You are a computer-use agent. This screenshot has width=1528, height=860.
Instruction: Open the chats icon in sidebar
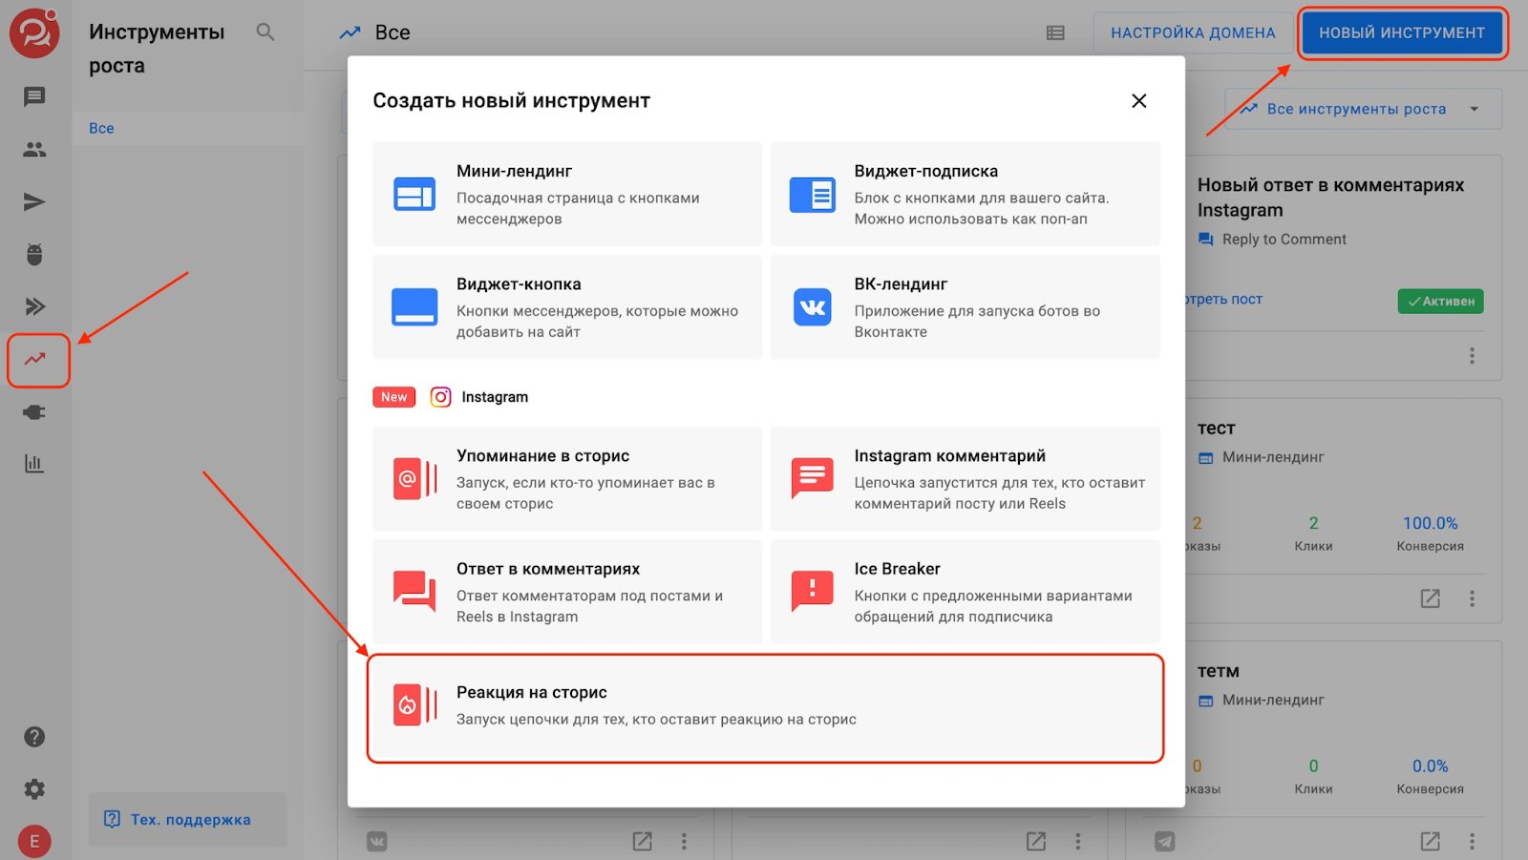(x=34, y=96)
